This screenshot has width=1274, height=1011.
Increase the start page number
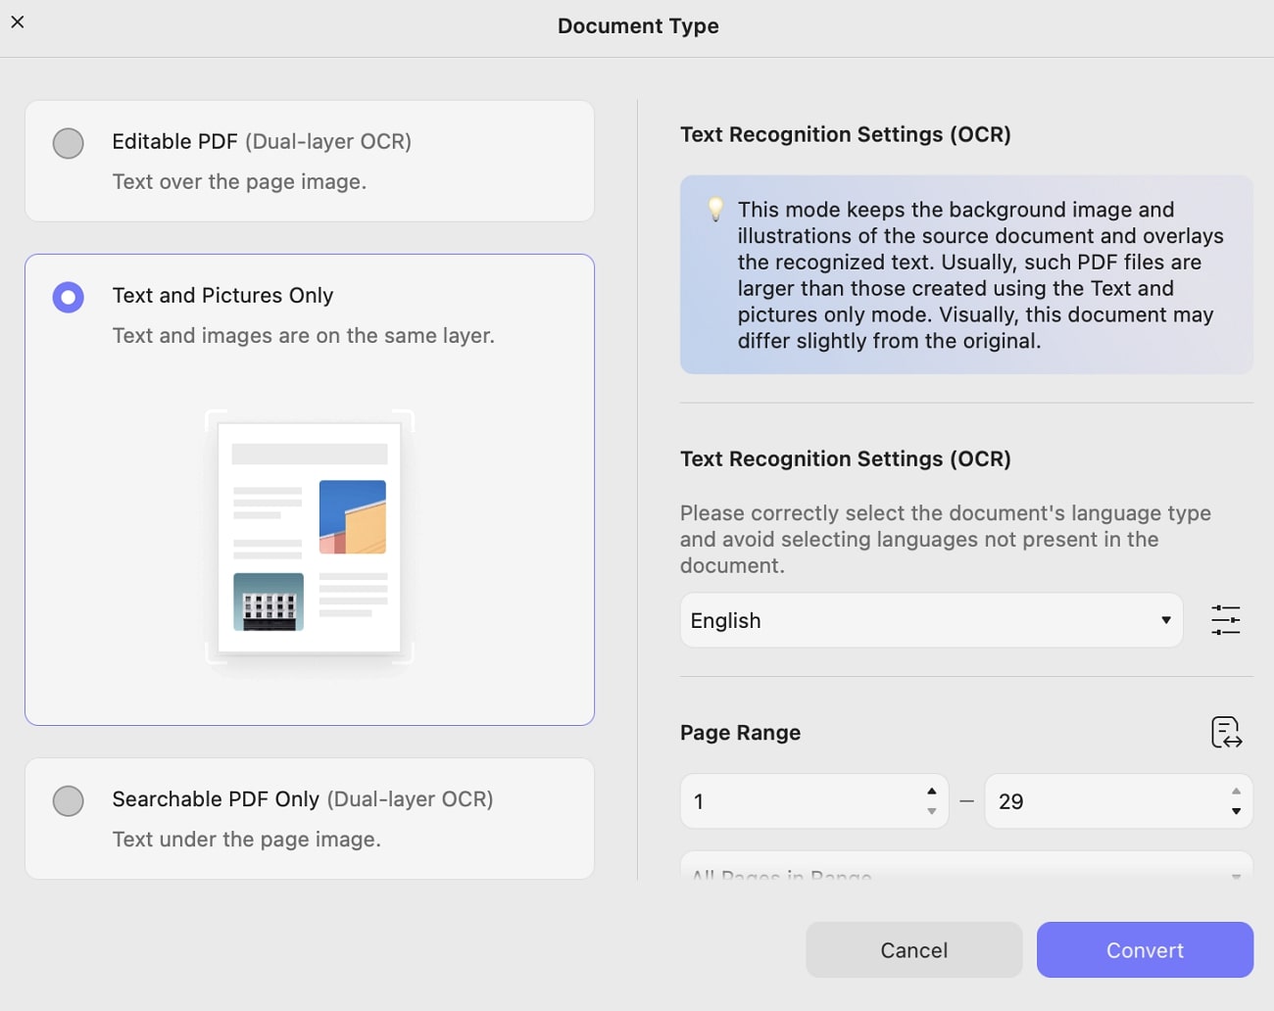pos(931,791)
